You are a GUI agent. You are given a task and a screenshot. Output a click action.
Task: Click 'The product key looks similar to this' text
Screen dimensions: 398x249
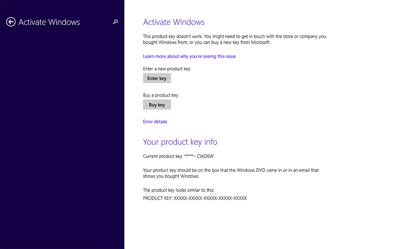178,190
